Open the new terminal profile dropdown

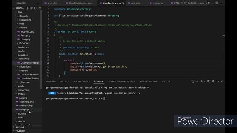pyautogui.click(x=205, y=81)
